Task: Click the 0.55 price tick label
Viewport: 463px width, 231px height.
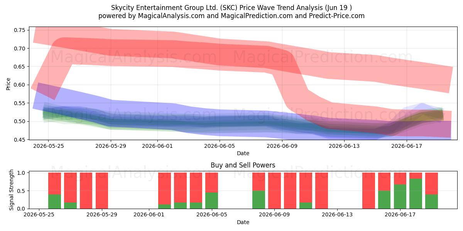Action: pos(19,103)
